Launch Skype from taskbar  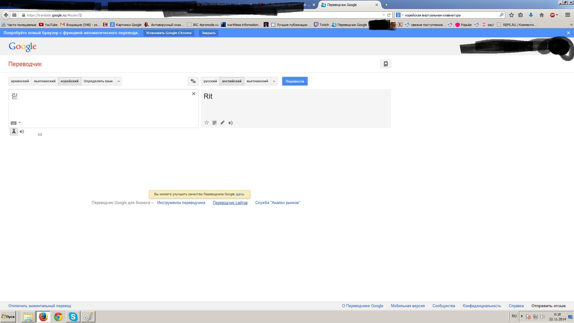[x=73, y=317]
